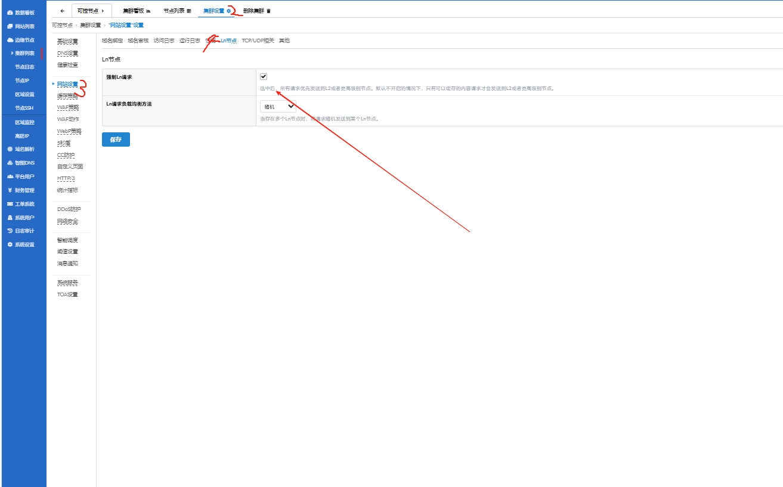Open 节点日志 in the sidebar
783x487 pixels.
coord(24,67)
